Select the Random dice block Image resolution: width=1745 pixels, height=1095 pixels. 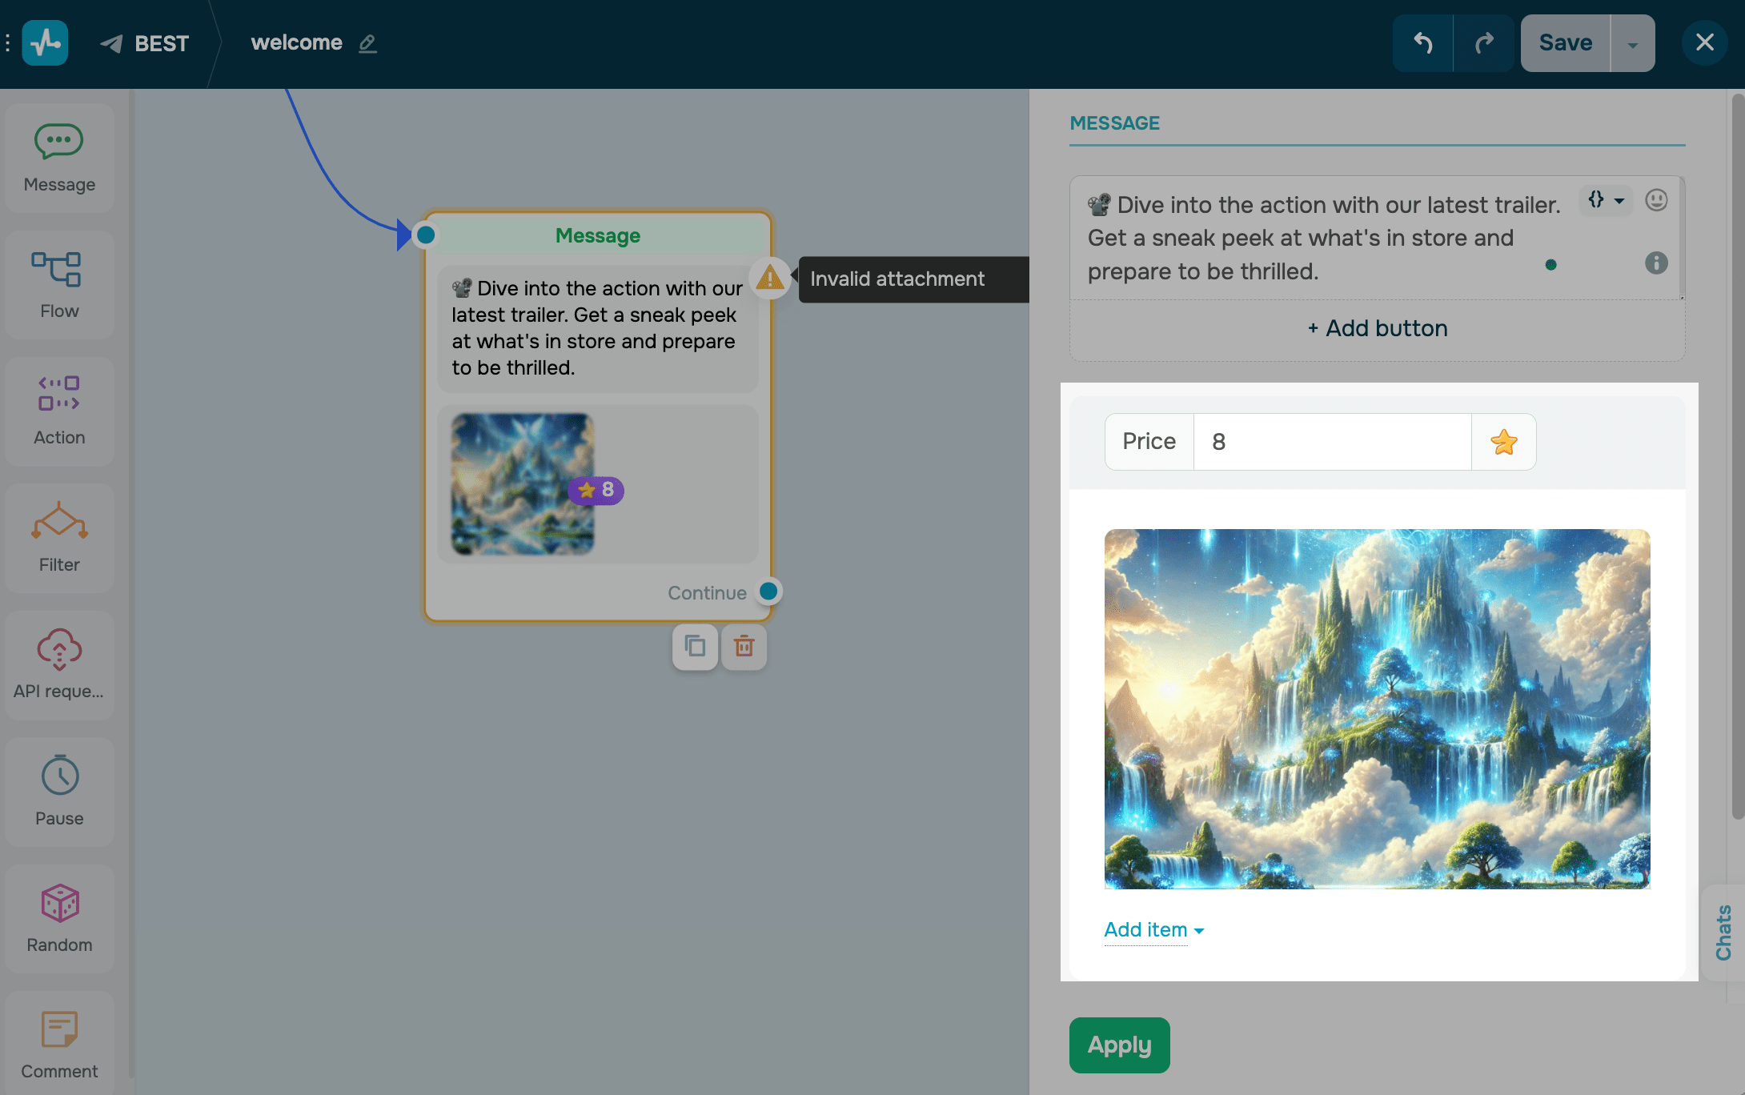click(x=59, y=903)
